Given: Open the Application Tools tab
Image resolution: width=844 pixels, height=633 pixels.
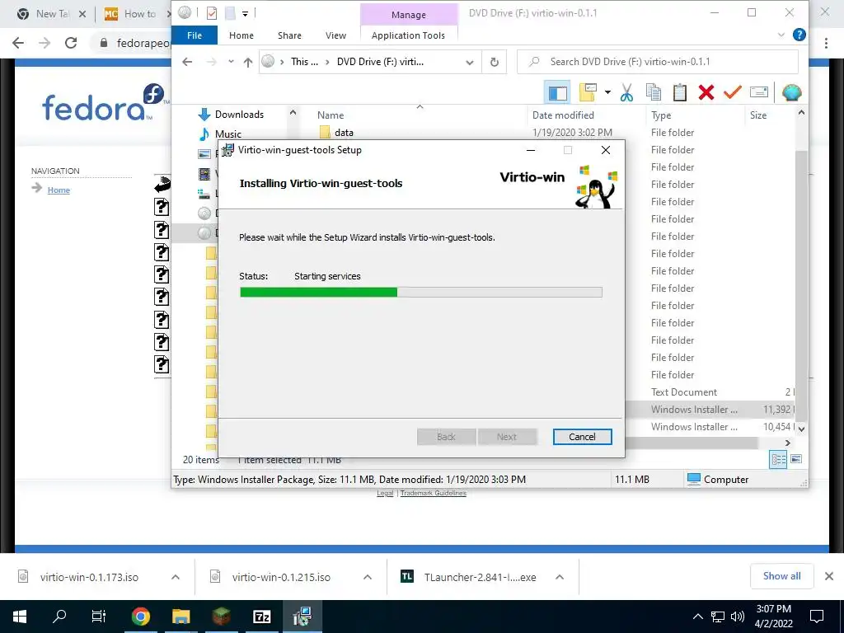Looking at the screenshot, I should click(408, 35).
